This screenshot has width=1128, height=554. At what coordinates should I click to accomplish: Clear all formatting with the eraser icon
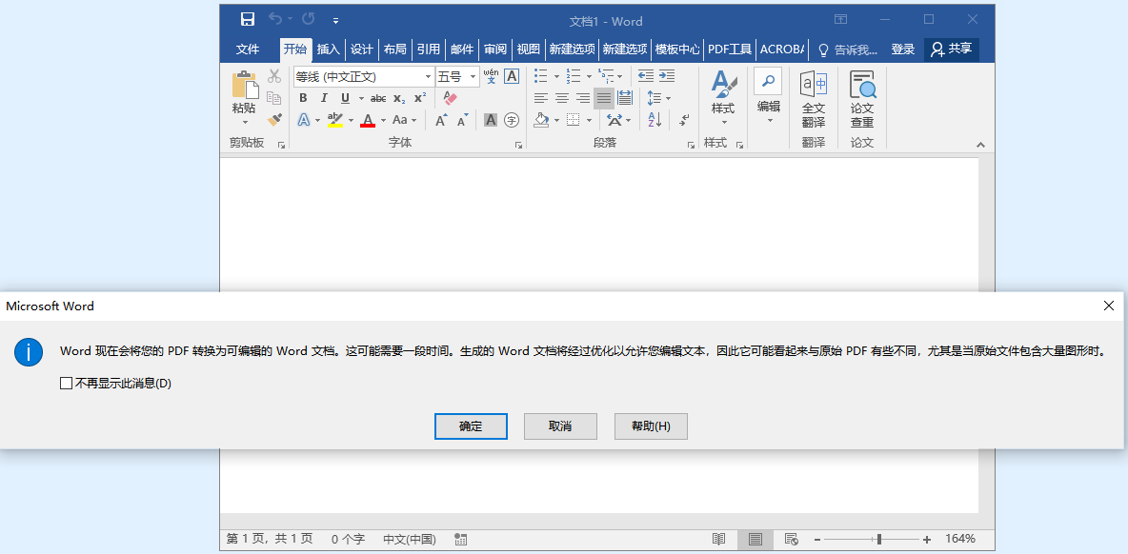pyautogui.click(x=451, y=98)
